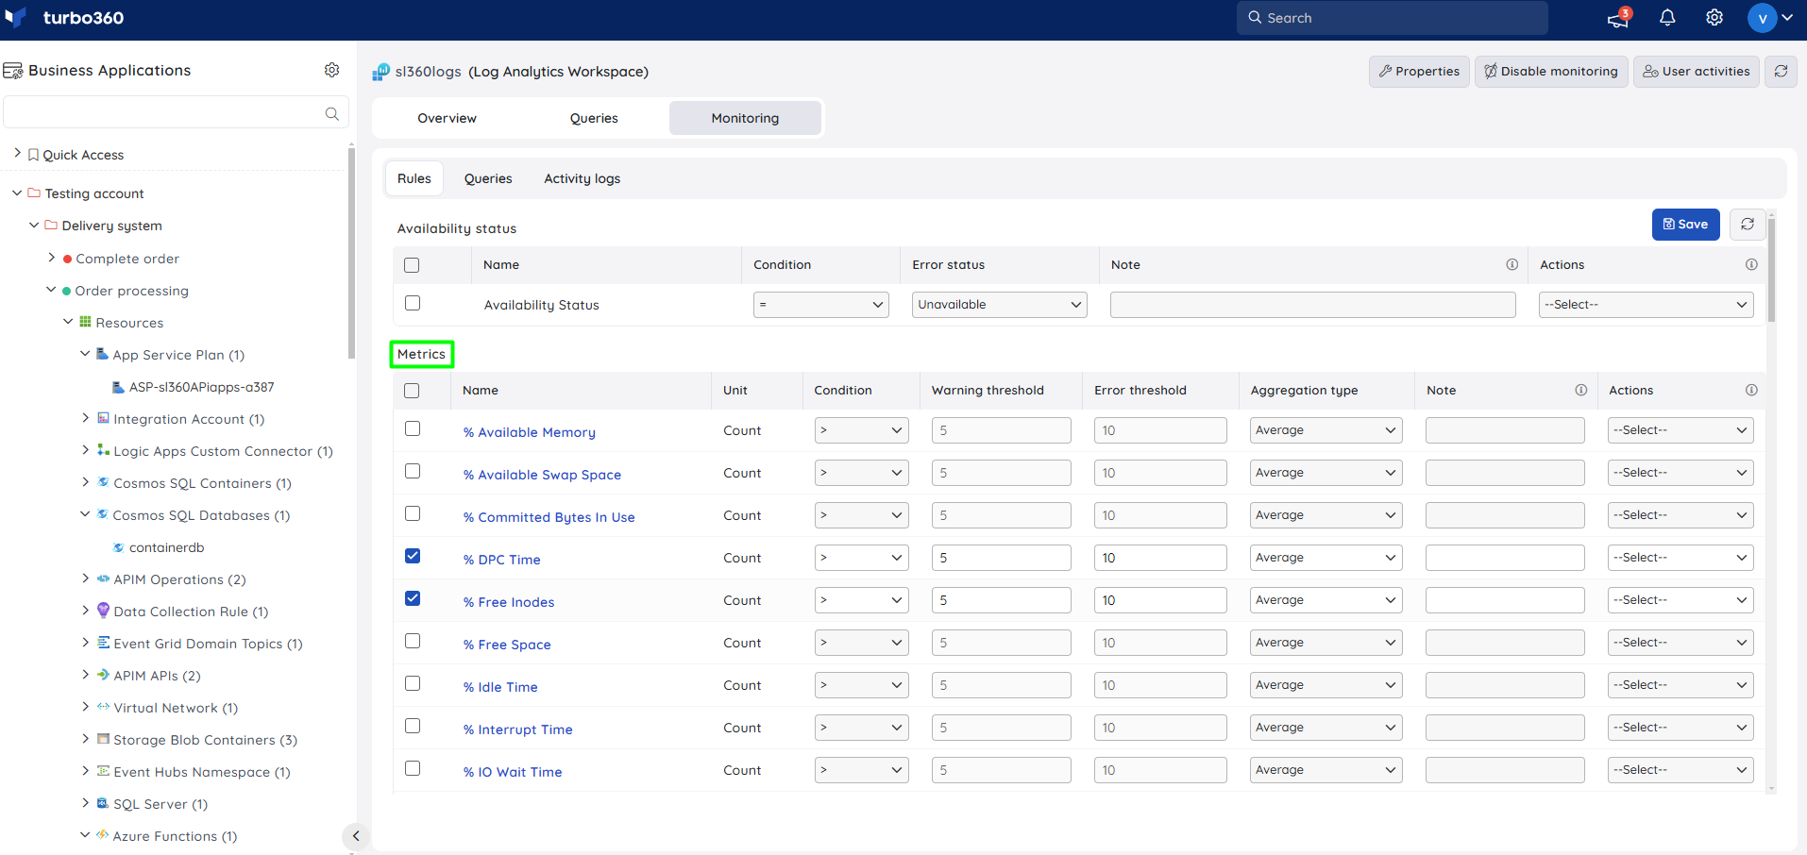This screenshot has height=855, width=1807.
Task: Click the top Search field
Action: point(1393,18)
